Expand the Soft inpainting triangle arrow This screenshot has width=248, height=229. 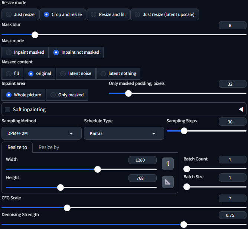(x=241, y=109)
